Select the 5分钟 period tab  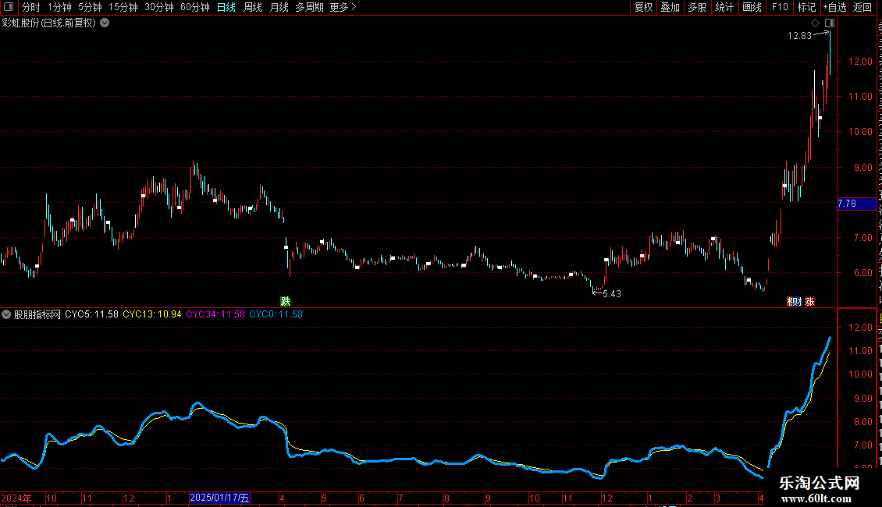pos(90,7)
